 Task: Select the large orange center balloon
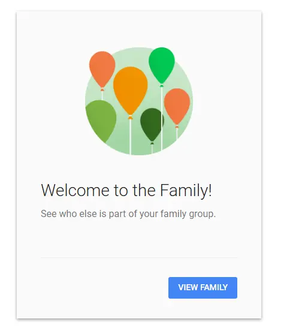click(x=131, y=91)
